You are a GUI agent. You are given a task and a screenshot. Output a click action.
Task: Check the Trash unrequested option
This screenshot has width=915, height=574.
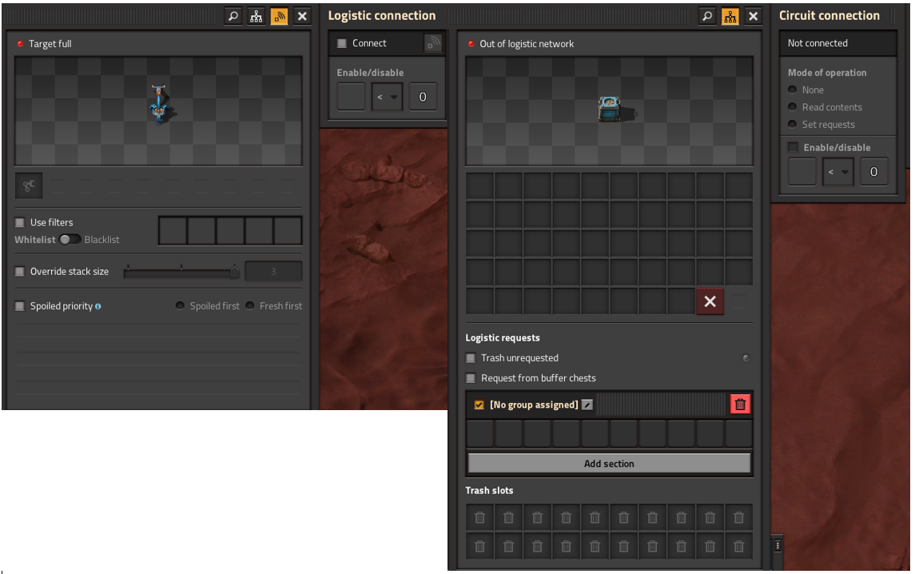[471, 358]
